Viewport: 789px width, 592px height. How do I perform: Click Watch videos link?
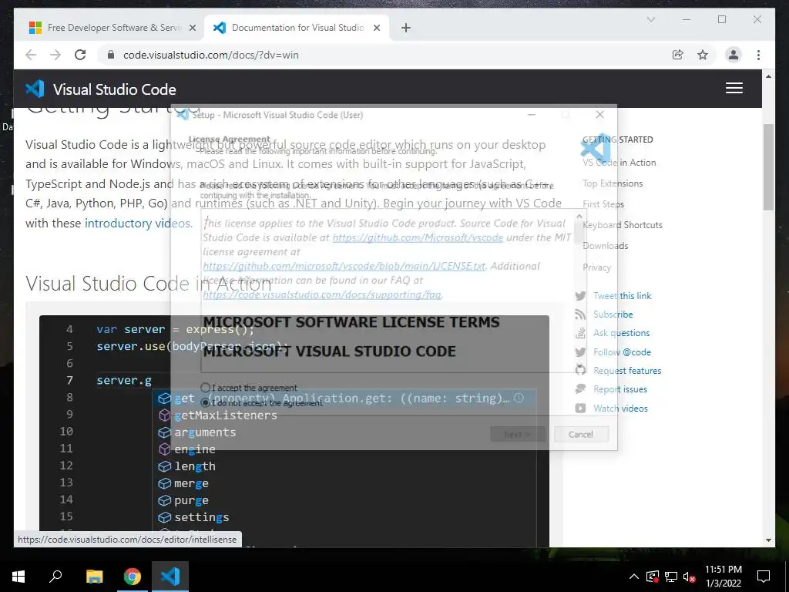point(620,409)
